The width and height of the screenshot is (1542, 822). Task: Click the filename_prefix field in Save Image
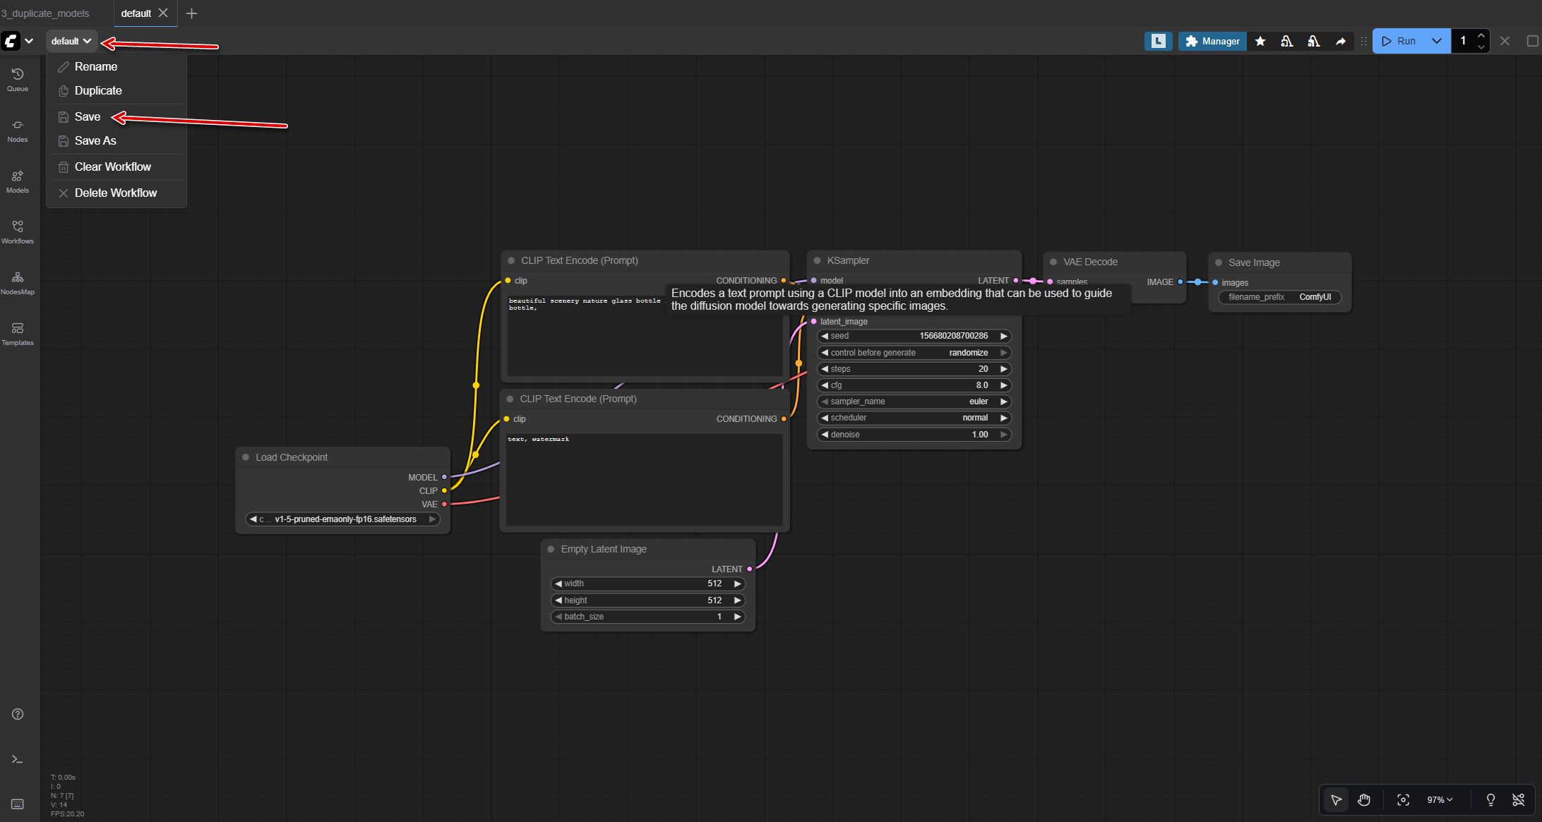(x=1279, y=297)
